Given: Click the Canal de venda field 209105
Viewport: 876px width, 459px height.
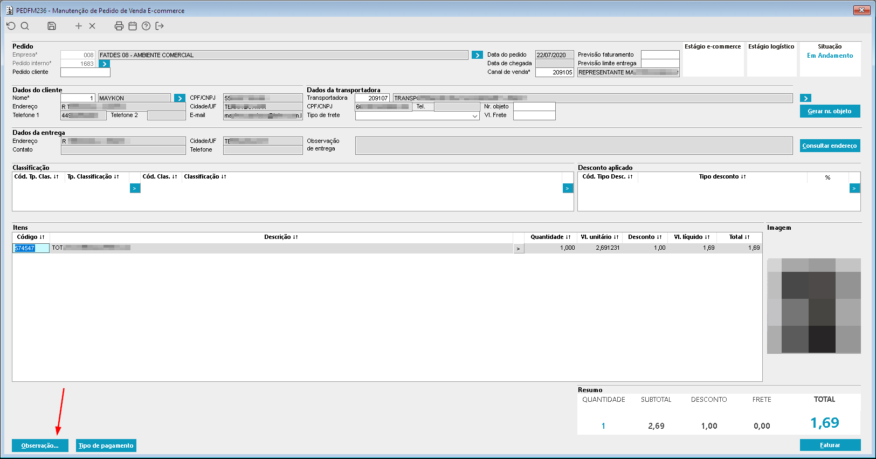Looking at the screenshot, I should (554, 72).
